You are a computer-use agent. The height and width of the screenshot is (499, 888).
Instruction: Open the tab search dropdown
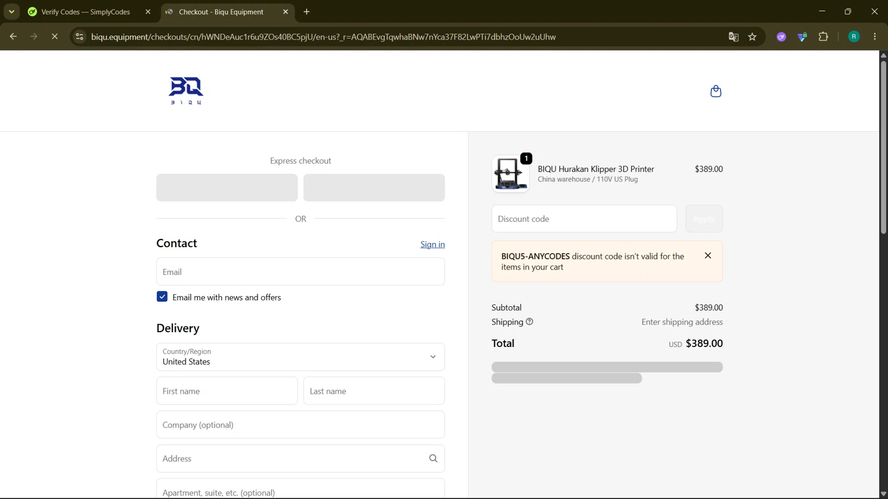(x=11, y=12)
